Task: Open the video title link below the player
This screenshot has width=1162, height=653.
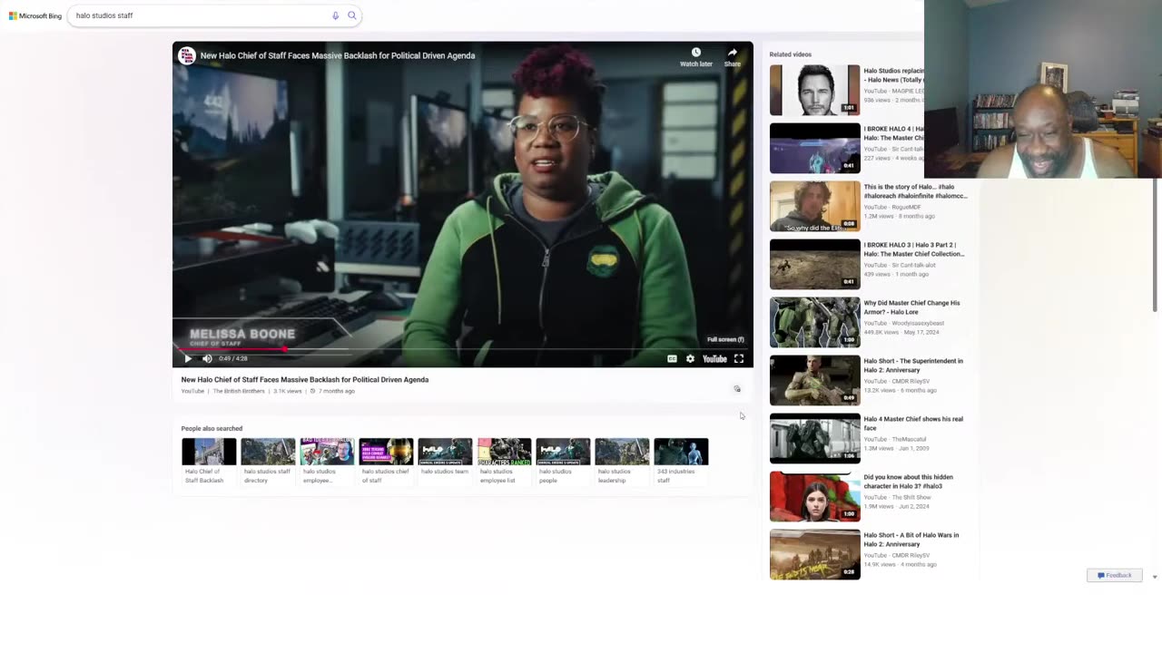Action: [305, 380]
